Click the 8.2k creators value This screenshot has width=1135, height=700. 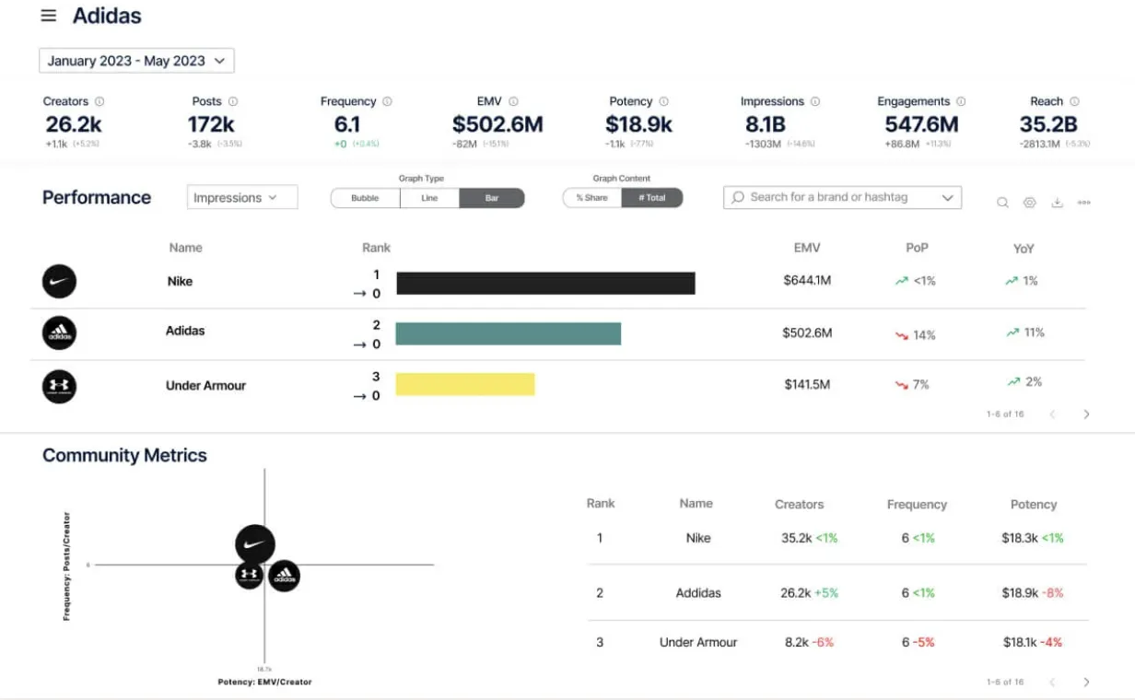pos(797,642)
